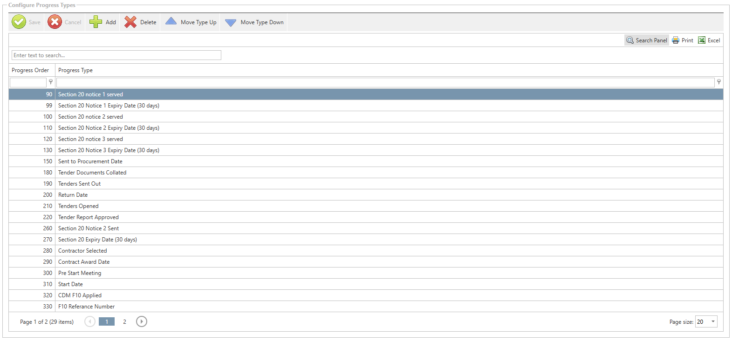Click the Move Type Up arrow icon
732x341 pixels.
point(171,21)
